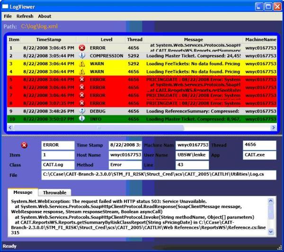Select WARN cell in row 3

click(97, 64)
